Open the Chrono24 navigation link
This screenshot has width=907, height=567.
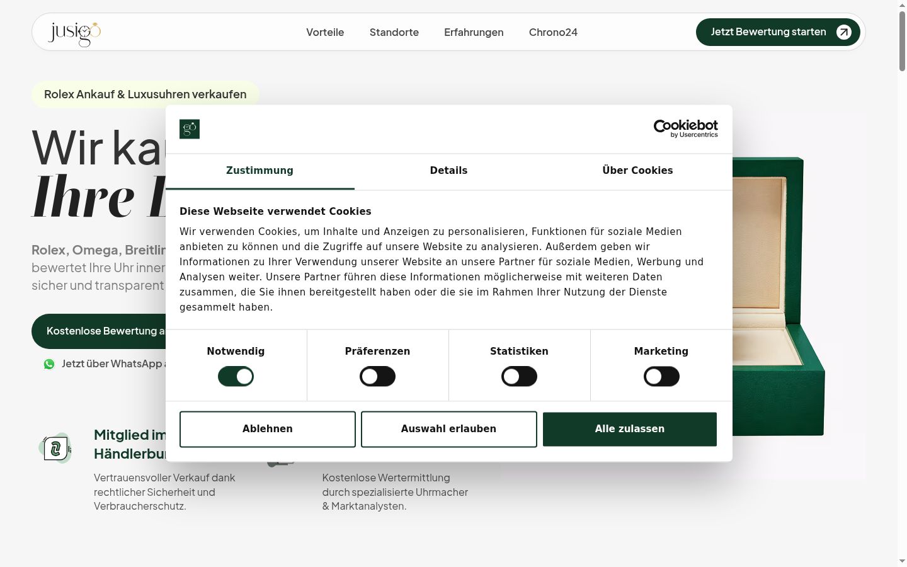point(553,32)
